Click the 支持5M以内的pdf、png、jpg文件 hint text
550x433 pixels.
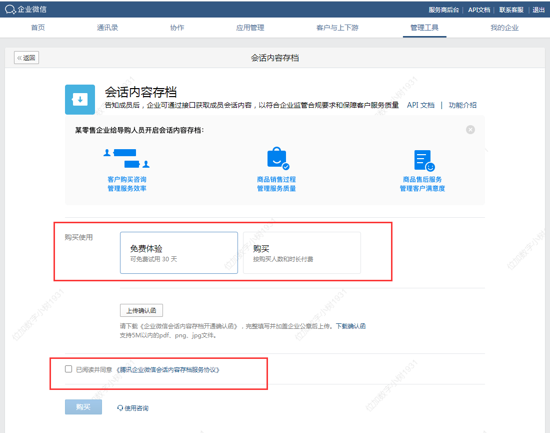(x=168, y=335)
